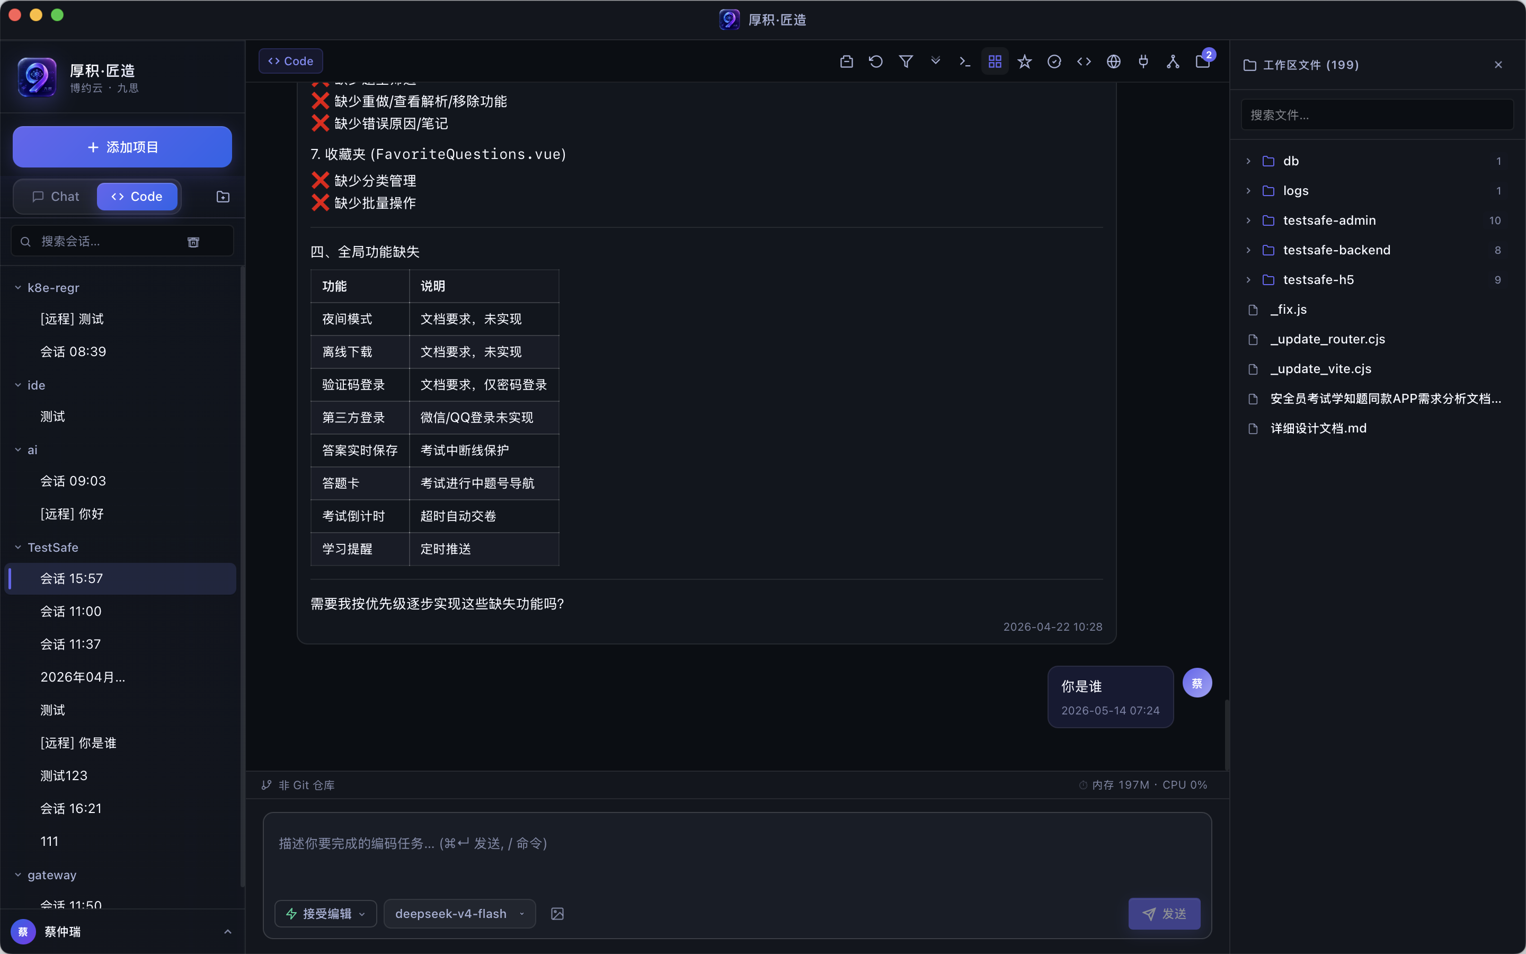Click the 添加项目 button
The image size is (1526, 954).
point(122,147)
